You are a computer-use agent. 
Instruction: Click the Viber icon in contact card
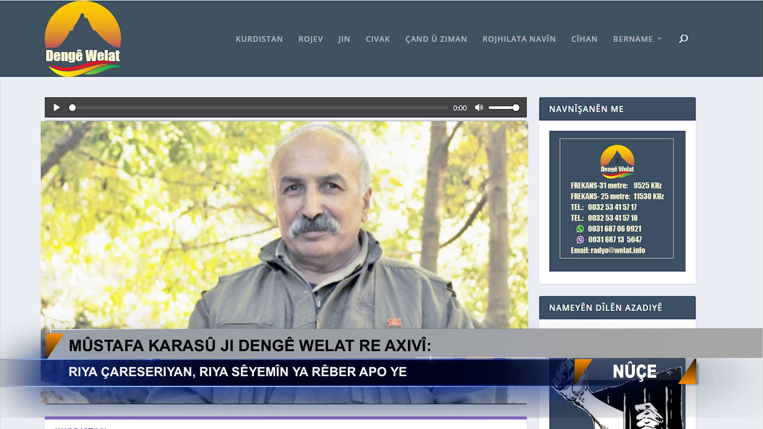pyautogui.click(x=580, y=240)
